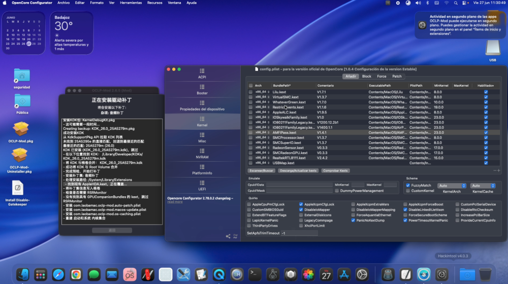Change Arch stepper for RealtekRTL8111.kext row
Image resolution: width=508 pixels, height=284 pixels.
(x=268, y=158)
